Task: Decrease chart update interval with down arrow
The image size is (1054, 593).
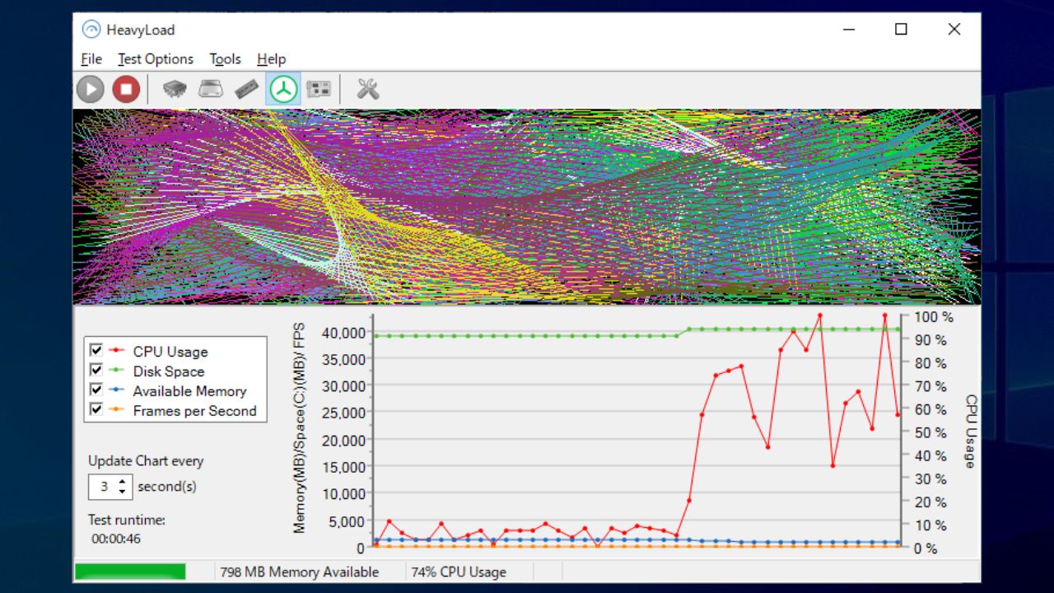Action: click(x=123, y=492)
